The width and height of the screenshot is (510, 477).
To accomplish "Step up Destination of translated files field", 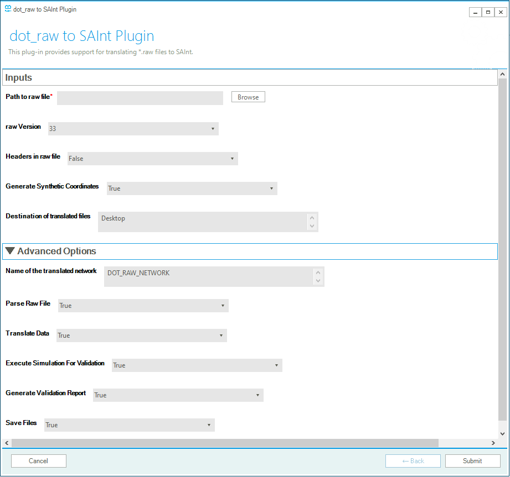I will pyautogui.click(x=312, y=218).
